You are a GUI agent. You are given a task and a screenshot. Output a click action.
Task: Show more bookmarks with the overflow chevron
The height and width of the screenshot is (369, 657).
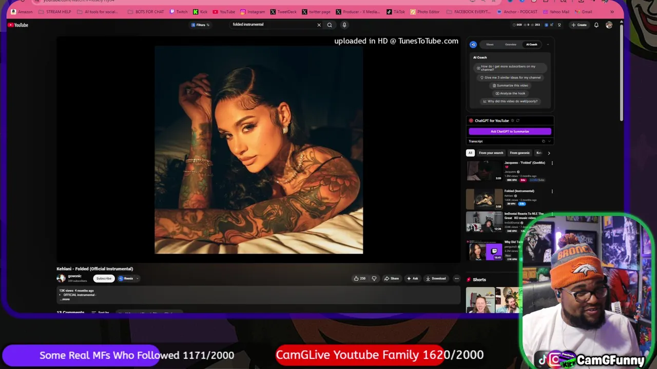pyautogui.click(x=612, y=11)
